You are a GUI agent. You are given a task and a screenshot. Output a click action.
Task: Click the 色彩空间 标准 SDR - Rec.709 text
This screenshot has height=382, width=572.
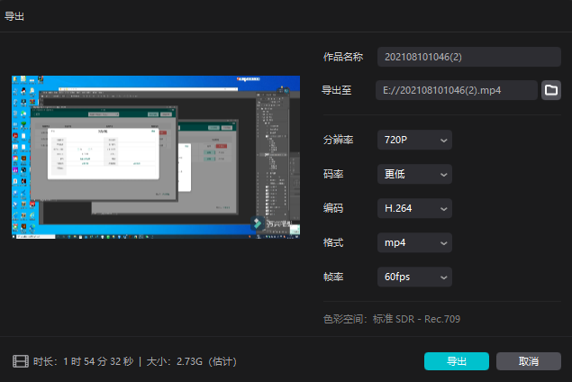click(x=392, y=319)
